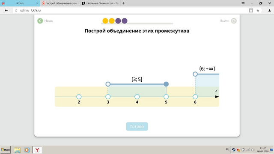Open the browser hamburger menu

coord(243,3)
